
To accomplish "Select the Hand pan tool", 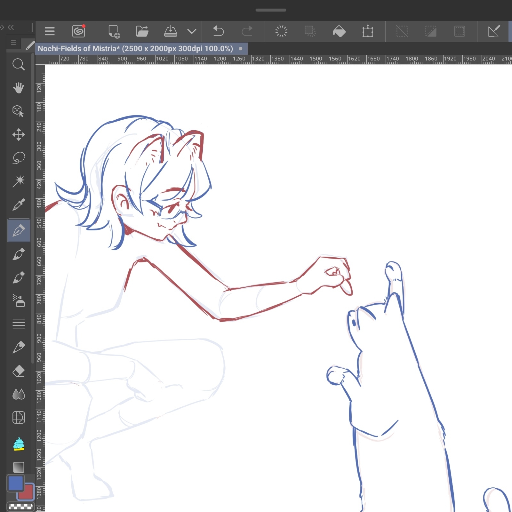I will click(x=19, y=88).
